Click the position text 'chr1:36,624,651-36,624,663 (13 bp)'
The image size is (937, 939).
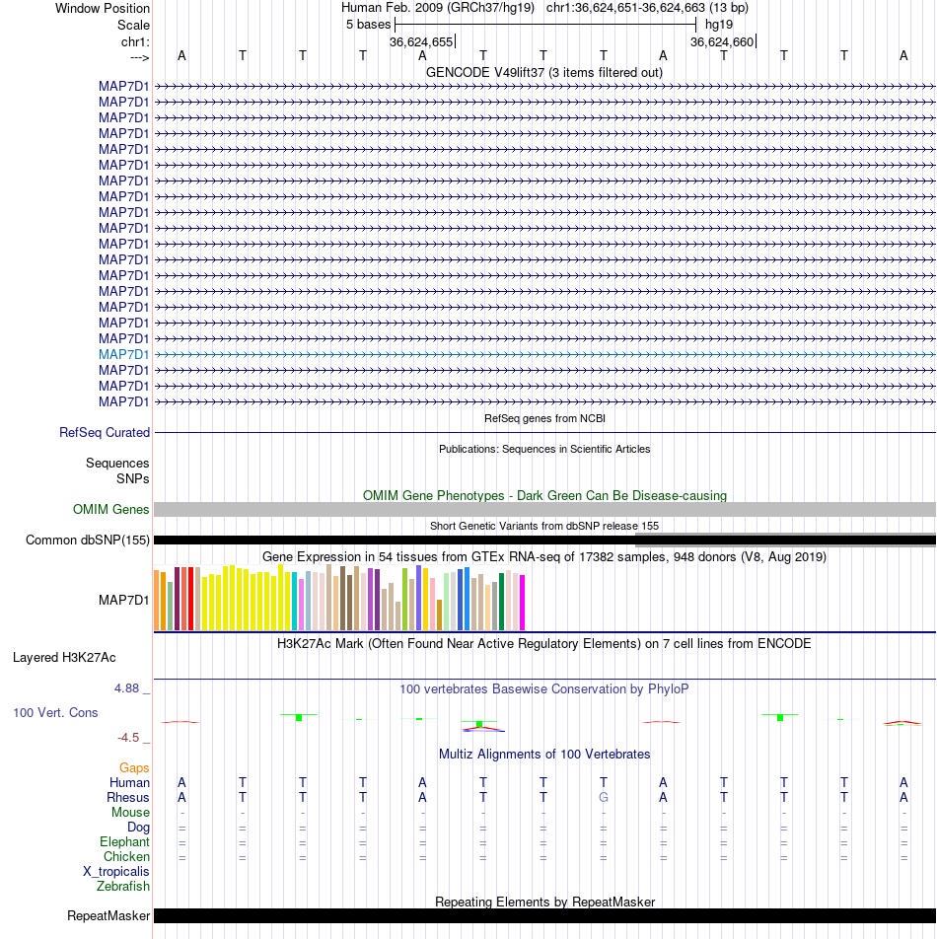coord(647,8)
